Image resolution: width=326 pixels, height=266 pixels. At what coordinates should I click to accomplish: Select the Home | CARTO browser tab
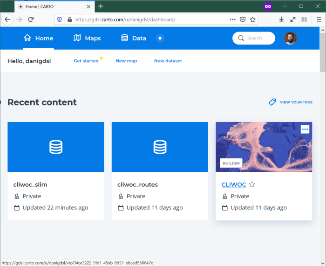(x=54, y=6)
